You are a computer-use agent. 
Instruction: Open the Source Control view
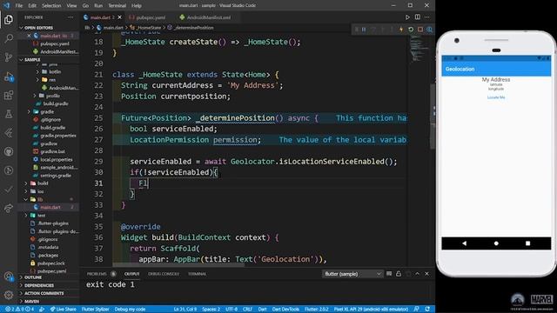pos(9,57)
